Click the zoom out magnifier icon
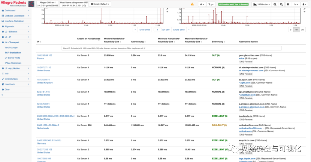 [x=281, y=4]
